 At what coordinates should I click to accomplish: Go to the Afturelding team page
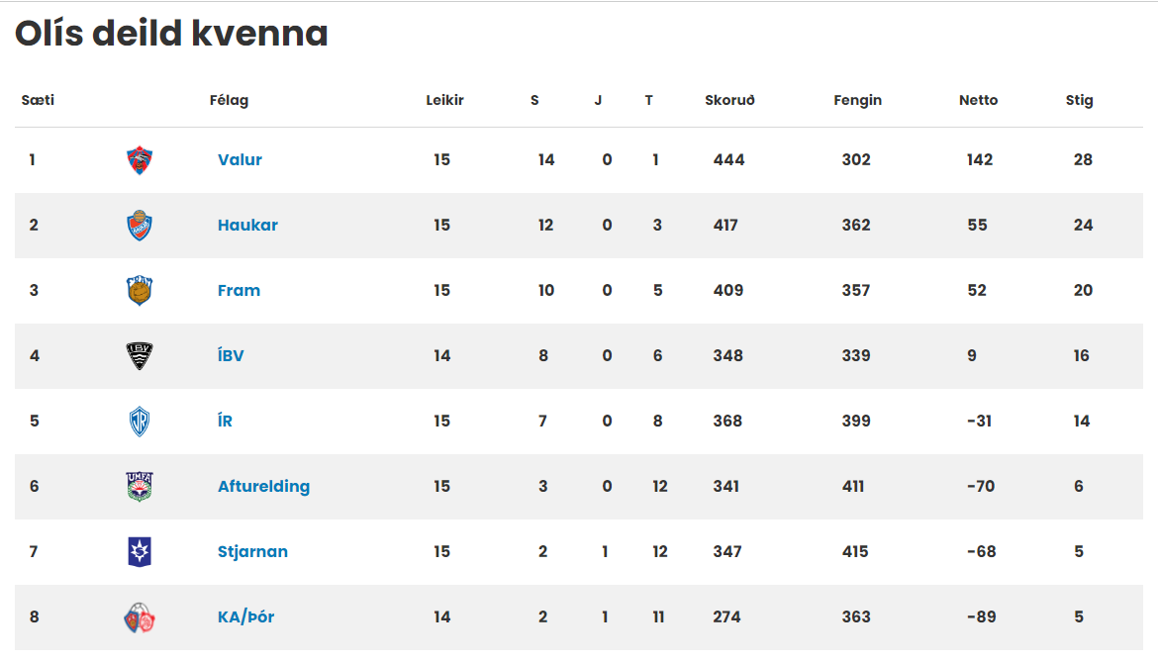point(263,486)
